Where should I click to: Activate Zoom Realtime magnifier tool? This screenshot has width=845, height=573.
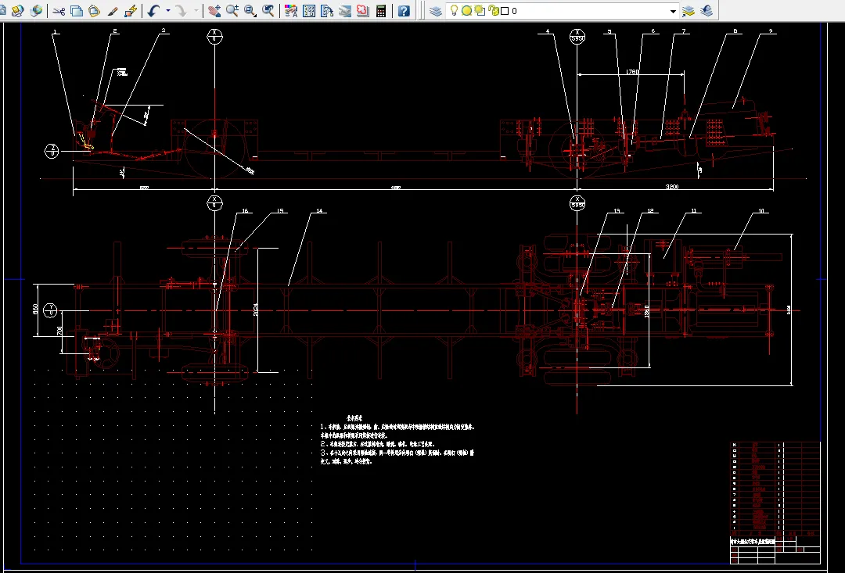232,11
